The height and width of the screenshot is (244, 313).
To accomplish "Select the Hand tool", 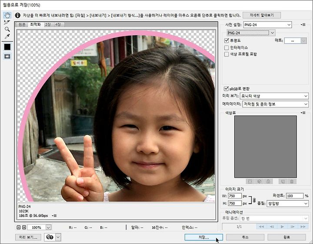I will 7,15.
